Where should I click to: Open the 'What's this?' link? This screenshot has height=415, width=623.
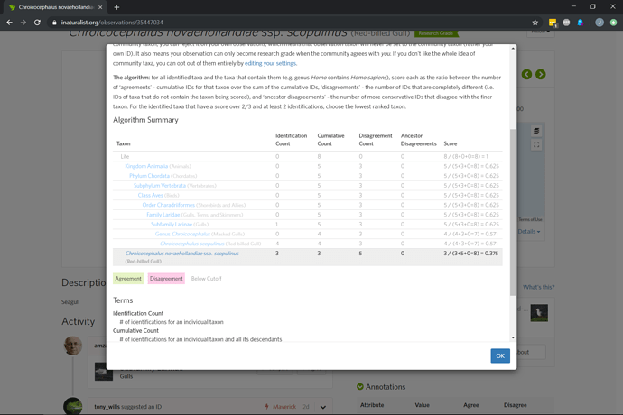(x=538, y=287)
